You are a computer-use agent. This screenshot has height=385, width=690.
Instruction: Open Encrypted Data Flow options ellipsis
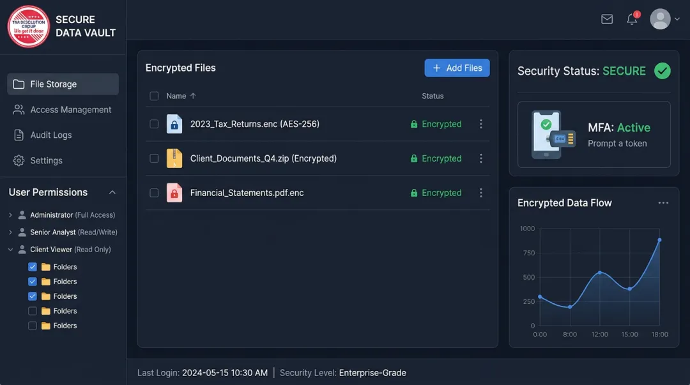[663, 203]
